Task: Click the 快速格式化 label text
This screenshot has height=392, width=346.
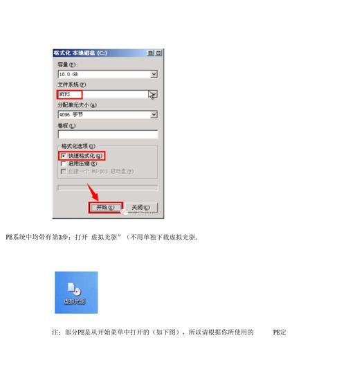Action: click(x=85, y=156)
